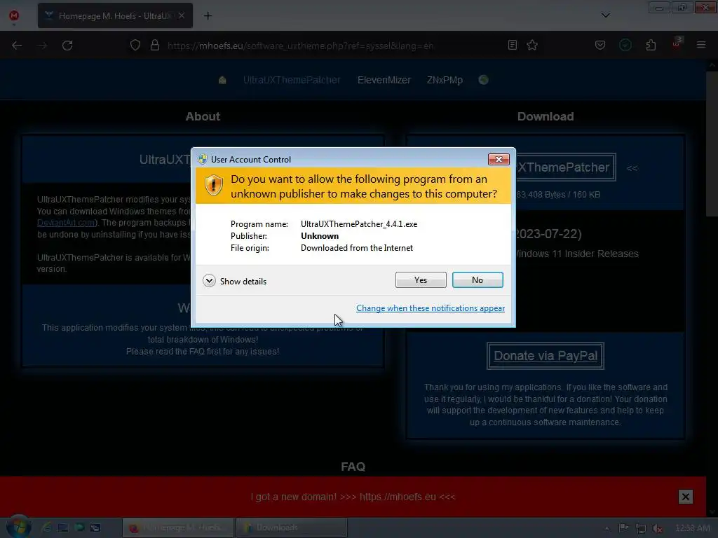Open a new tab with the plus button
Screen dimensions: 718x538
tap(208, 16)
